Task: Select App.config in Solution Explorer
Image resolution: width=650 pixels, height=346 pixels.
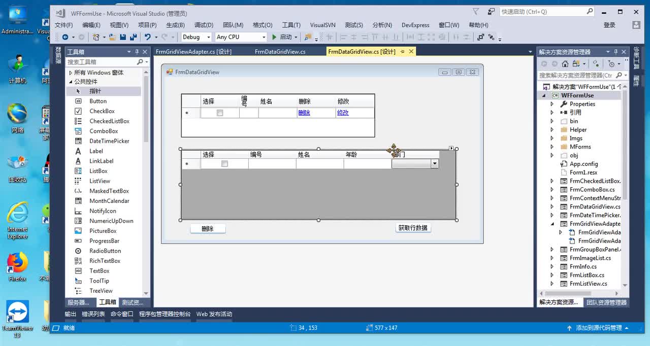Action: coord(583,164)
